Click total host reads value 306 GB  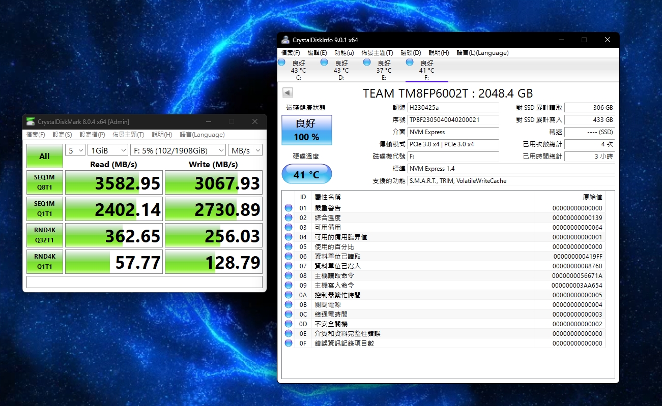(590, 108)
